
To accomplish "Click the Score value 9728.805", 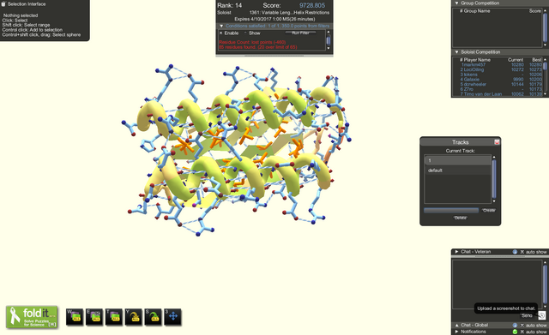I will coord(312,6).
